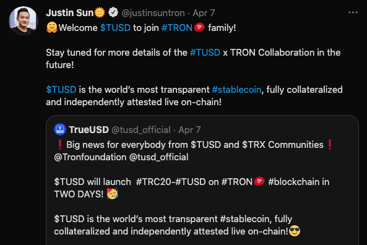This screenshot has width=367, height=245.
Task: Click the sunglasses emoji ending quoted tweet
Action: click(x=295, y=231)
